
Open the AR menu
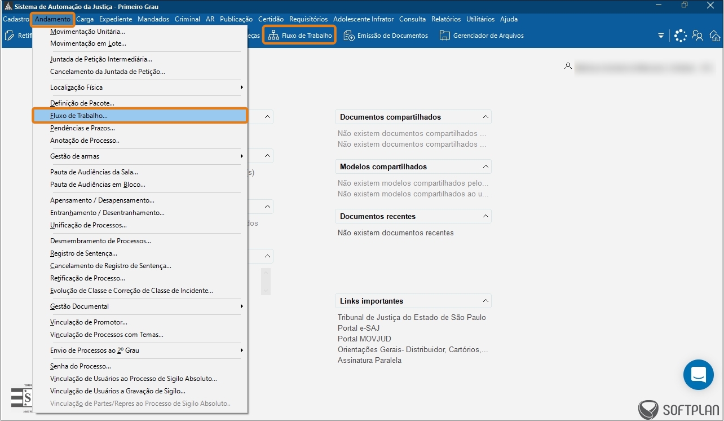[x=210, y=19]
